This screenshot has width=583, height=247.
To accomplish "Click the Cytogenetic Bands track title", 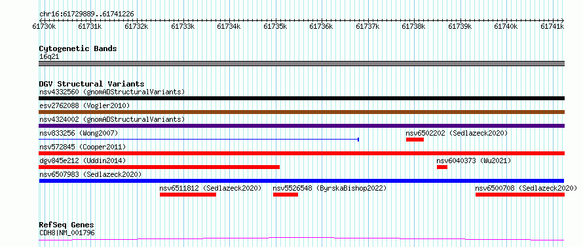I will point(78,48).
